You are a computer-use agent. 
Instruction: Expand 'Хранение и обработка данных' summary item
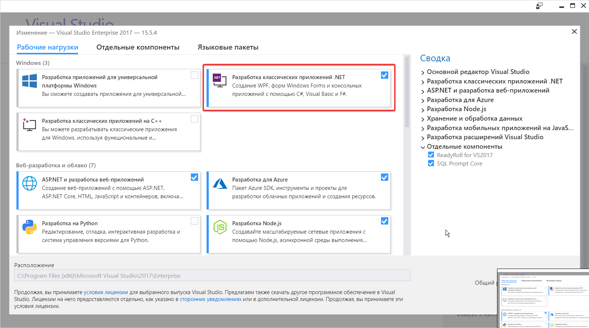click(x=423, y=119)
